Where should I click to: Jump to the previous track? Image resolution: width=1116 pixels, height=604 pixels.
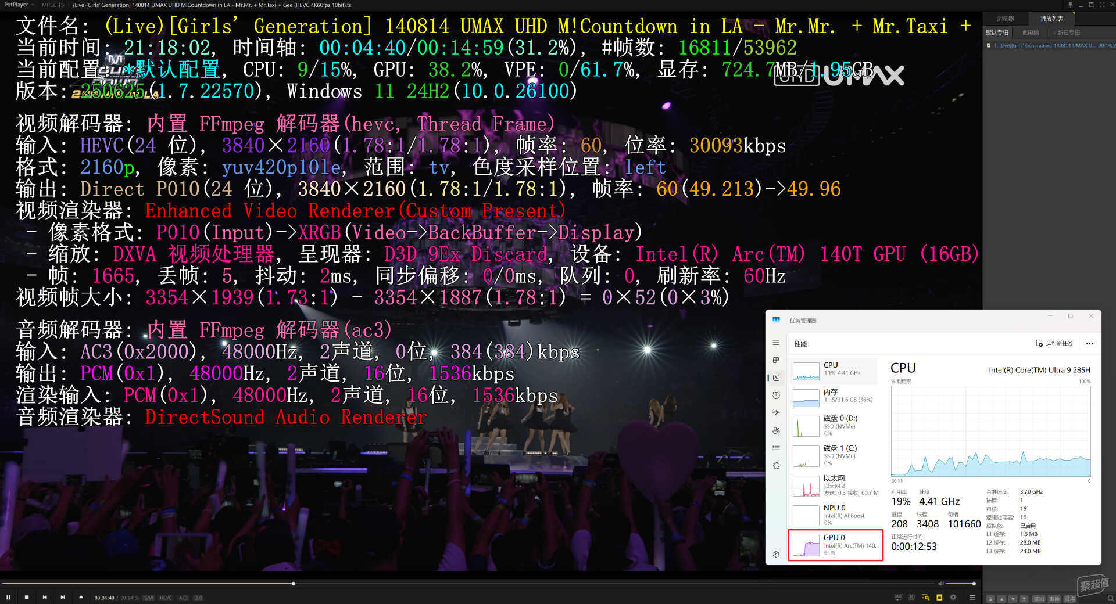[45, 597]
